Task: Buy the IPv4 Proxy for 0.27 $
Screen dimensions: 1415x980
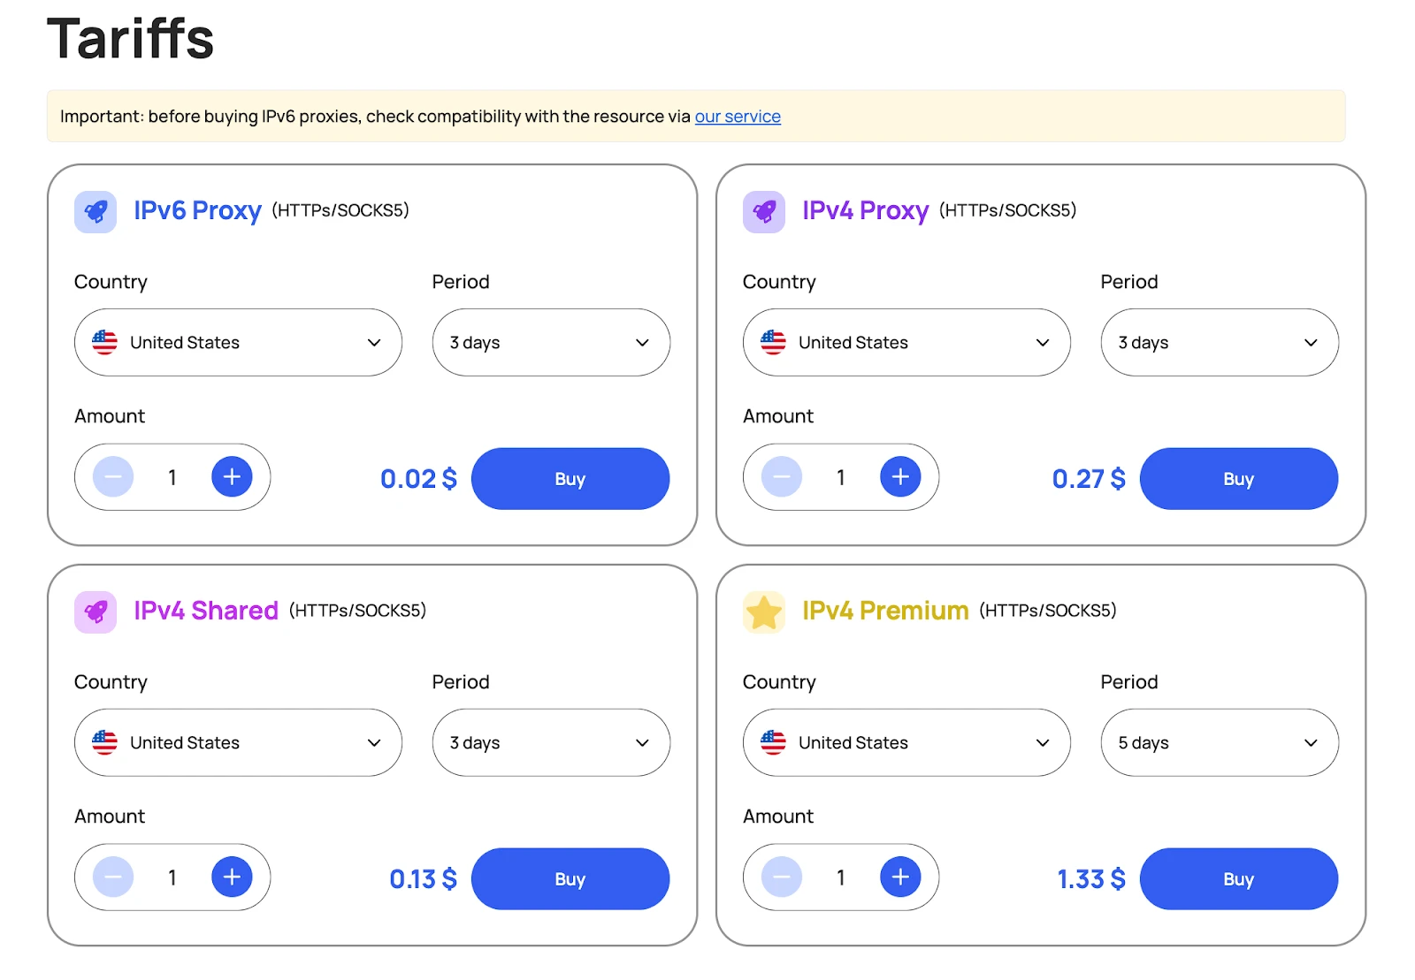Action: (x=1238, y=479)
